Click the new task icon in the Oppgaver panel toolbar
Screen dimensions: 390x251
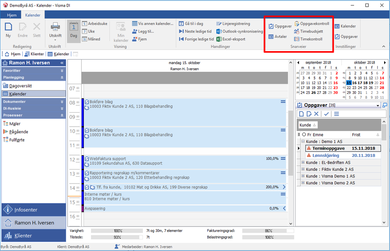[x=301, y=114]
